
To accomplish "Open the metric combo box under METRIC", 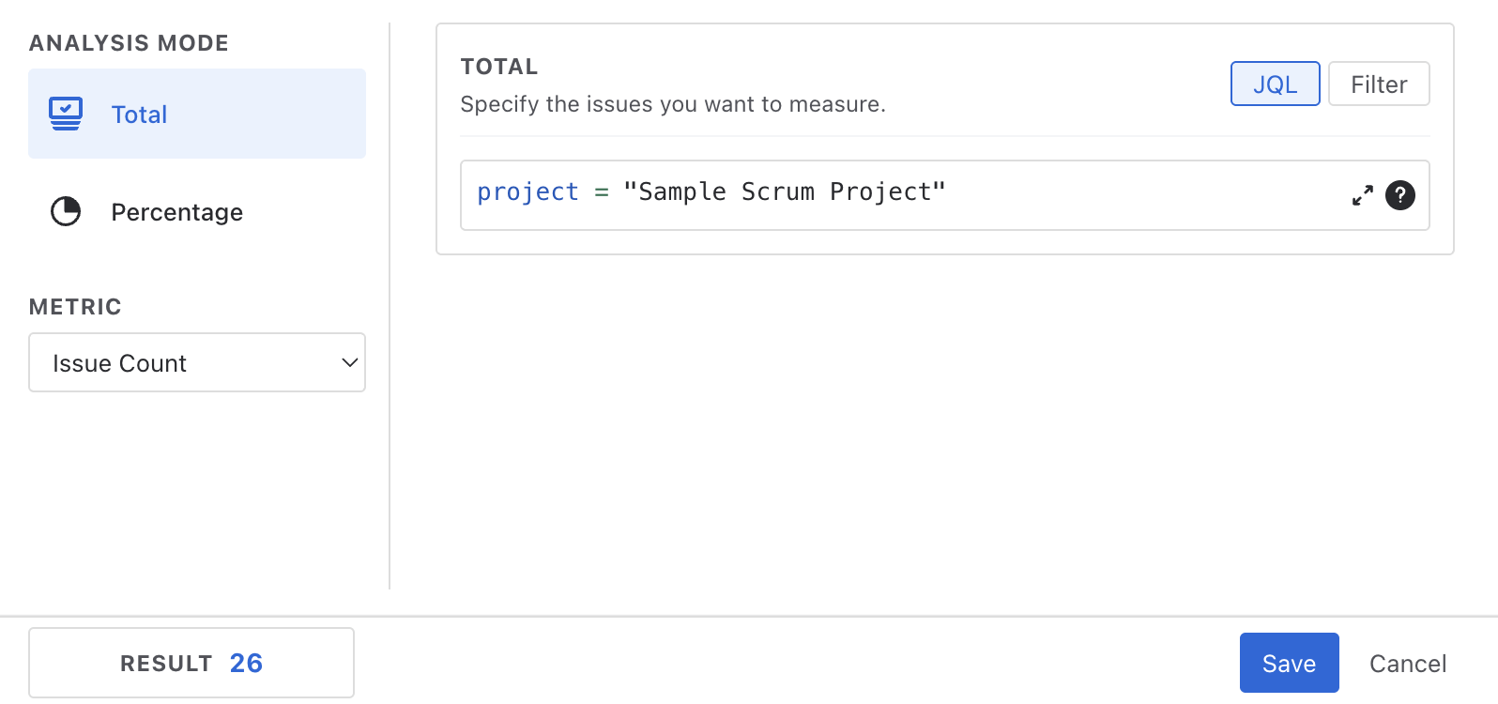I will pyautogui.click(x=197, y=362).
